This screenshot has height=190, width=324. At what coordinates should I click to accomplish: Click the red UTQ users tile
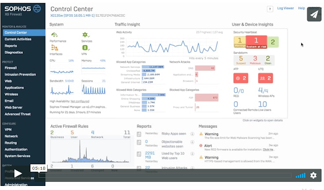pyautogui.click(x=265, y=78)
